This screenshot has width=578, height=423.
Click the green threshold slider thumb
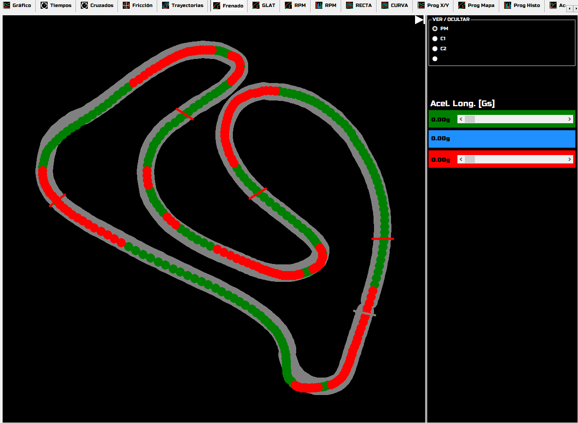tap(470, 119)
